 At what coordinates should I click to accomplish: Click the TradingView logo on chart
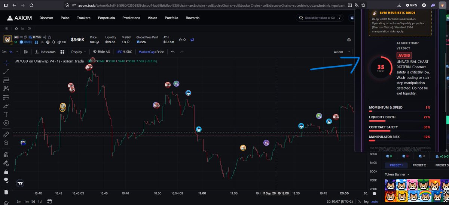coord(20,183)
